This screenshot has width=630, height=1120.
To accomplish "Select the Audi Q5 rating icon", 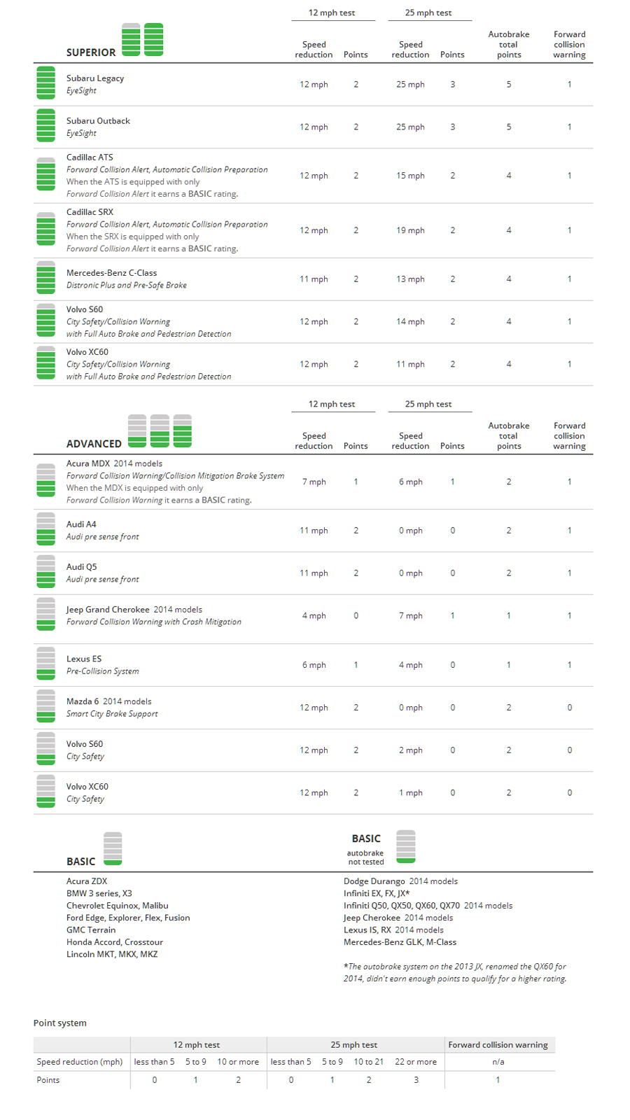I will (45, 572).
